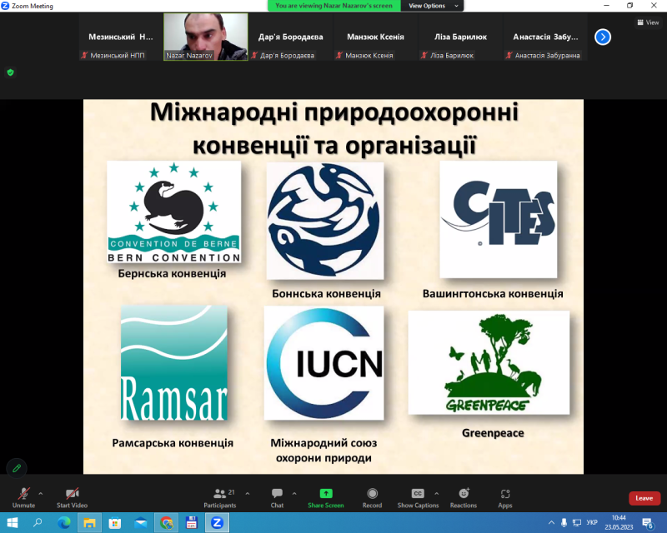Open the Reactions menu
The image size is (667, 533).
tap(464, 496)
